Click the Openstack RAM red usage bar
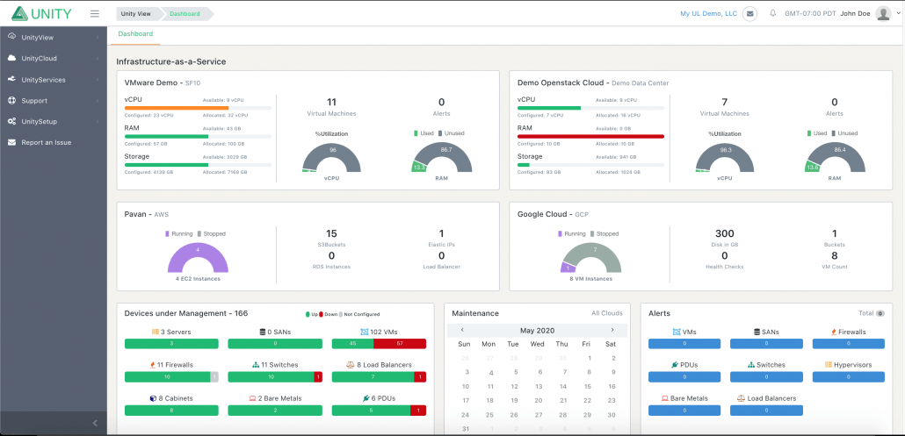 pos(591,137)
